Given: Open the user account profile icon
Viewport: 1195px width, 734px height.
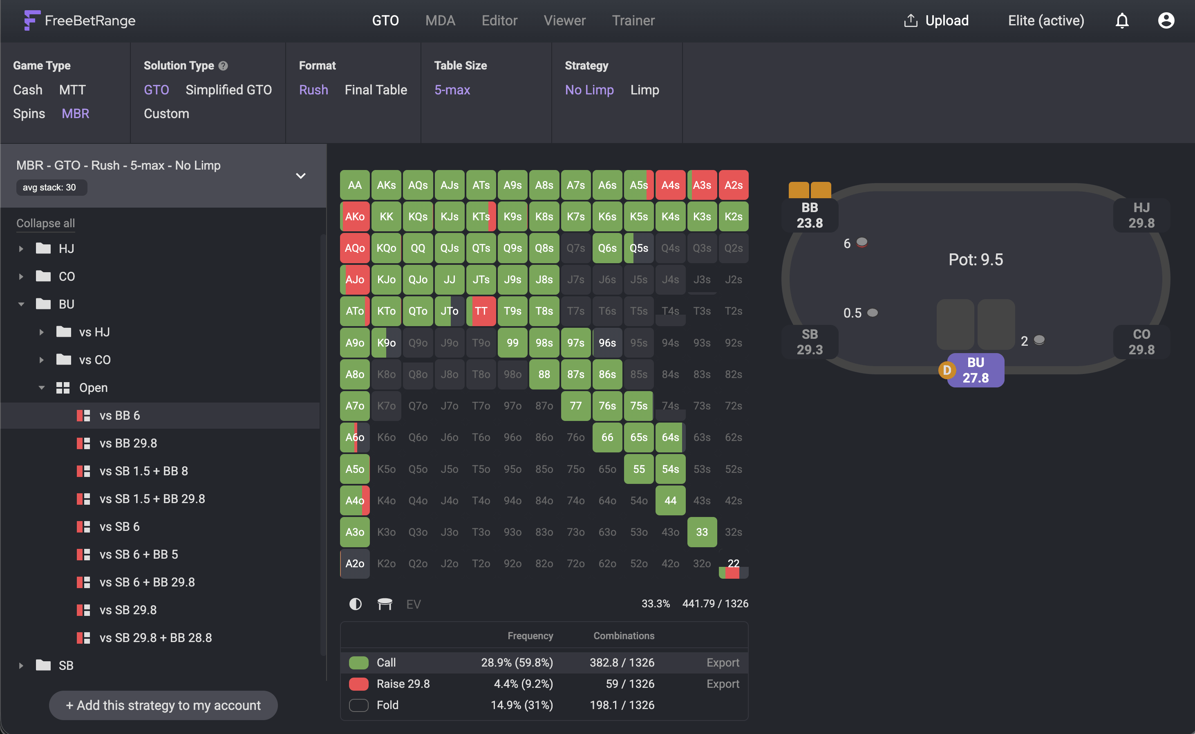Looking at the screenshot, I should [x=1166, y=21].
